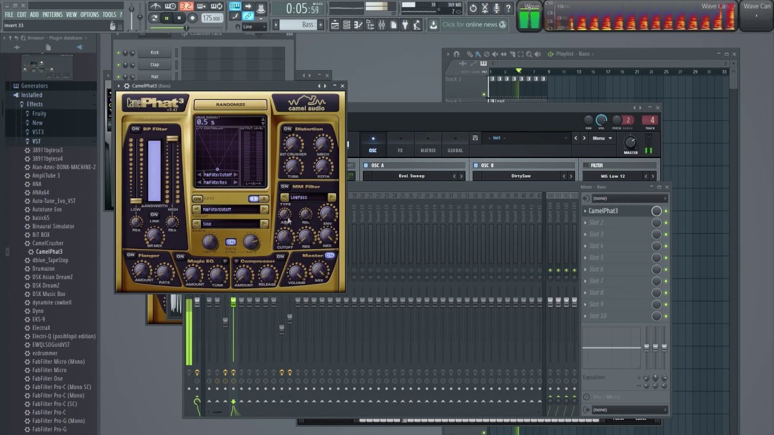Click the online news link

point(474,25)
